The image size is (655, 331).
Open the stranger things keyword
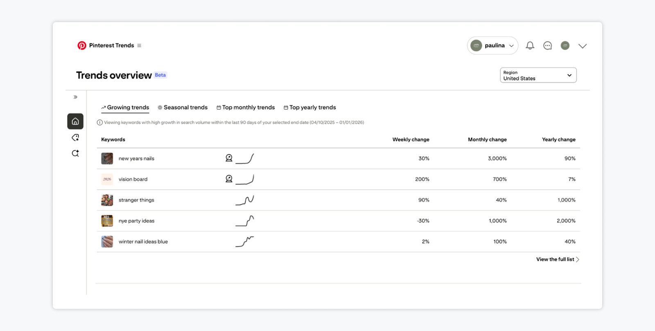click(x=136, y=200)
